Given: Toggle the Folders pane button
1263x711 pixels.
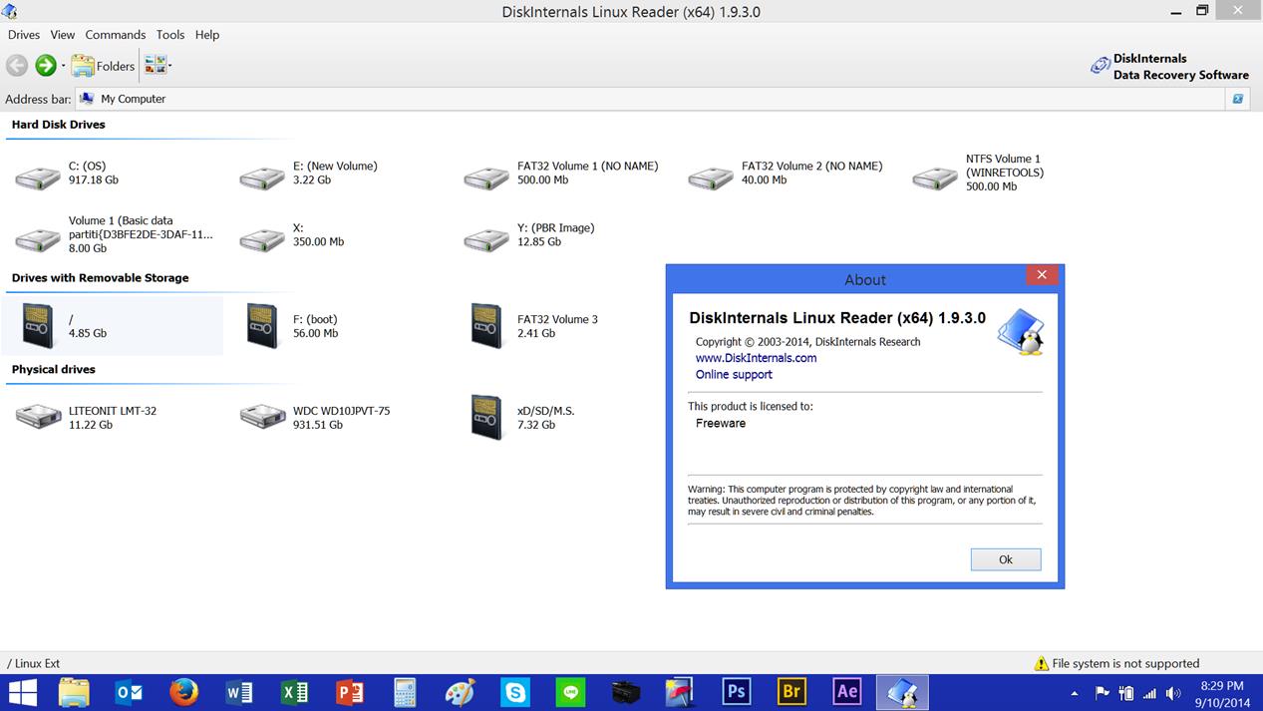Looking at the screenshot, I should [103, 66].
